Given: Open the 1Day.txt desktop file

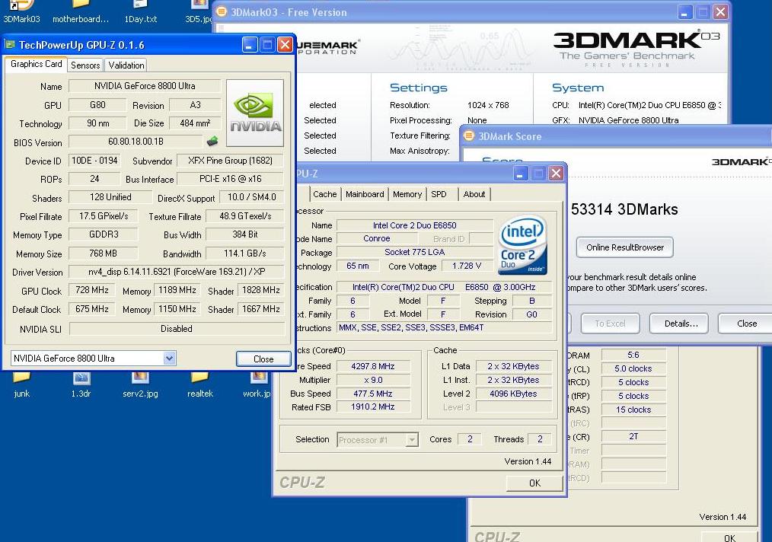Looking at the screenshot, I should [x=140, y=12].
